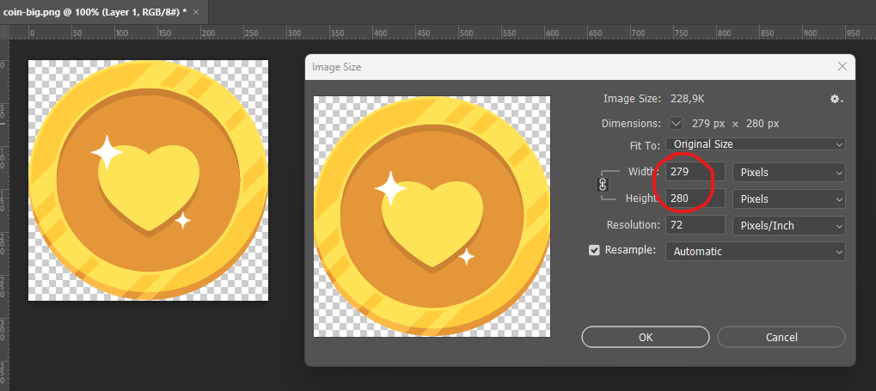The image size is (876, 391).
Task: Toggle the constrain proportions chain link icon
Action: click(x=603, y=184)
